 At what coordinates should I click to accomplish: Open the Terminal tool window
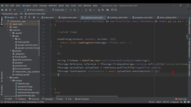tap(34, 99)
